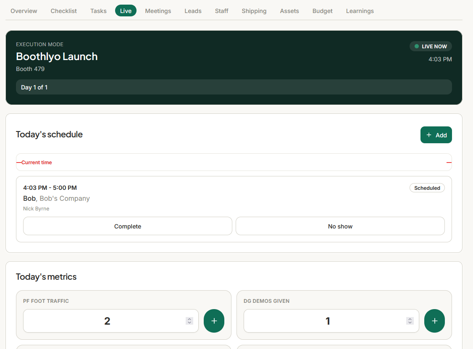Open the Staff tab

(x=222, y=11)
